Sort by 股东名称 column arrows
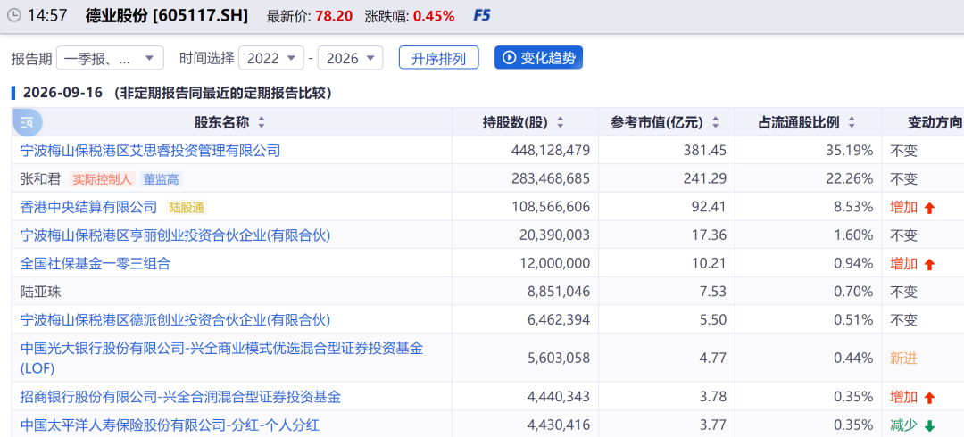The width and height of the screenshot is (964, 437). click(x=262, y=122)
